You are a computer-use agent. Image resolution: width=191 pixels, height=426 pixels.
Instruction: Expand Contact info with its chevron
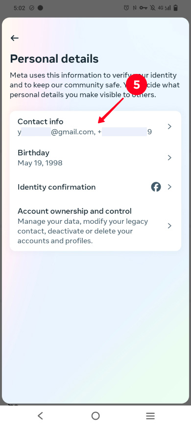tap(169, 127)
